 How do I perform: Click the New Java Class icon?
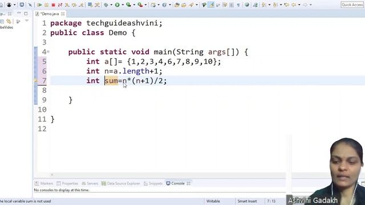(164, 5)
